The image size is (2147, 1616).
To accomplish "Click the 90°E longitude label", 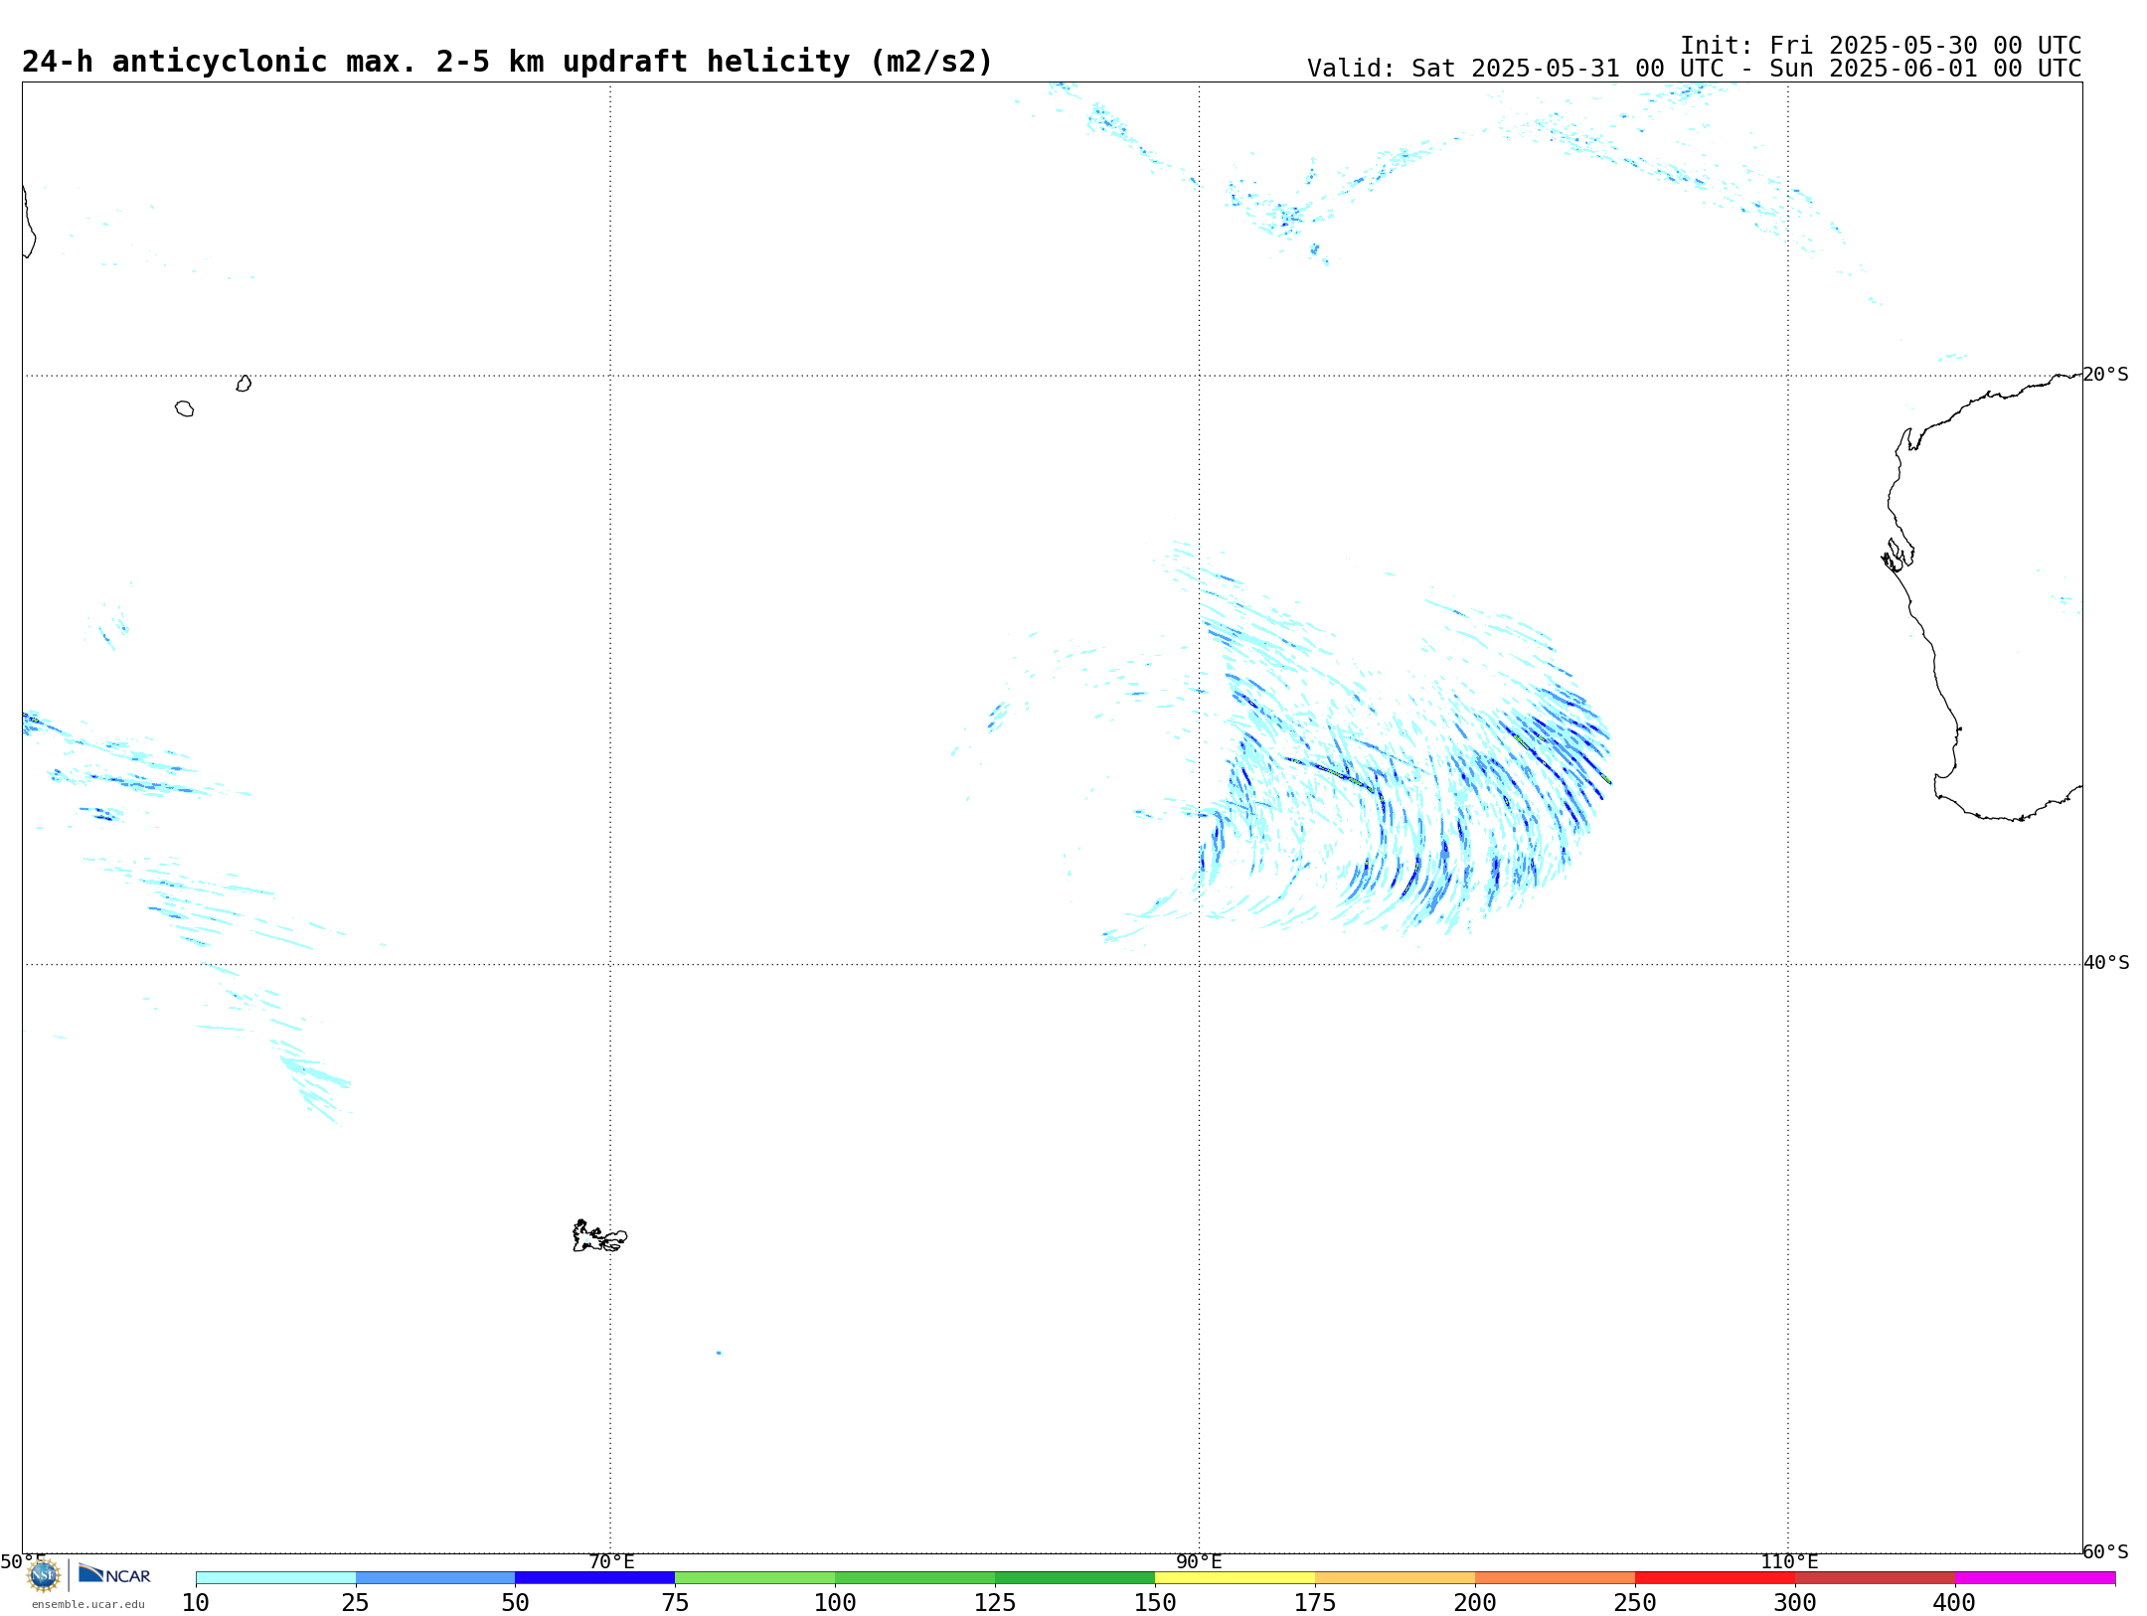I will (x=1199, y=1562).
